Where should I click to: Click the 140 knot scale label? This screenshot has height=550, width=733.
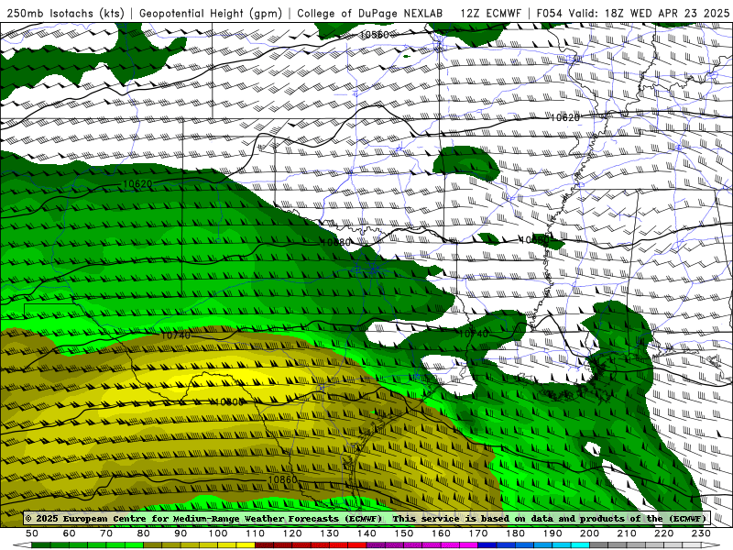click(366, 533)
